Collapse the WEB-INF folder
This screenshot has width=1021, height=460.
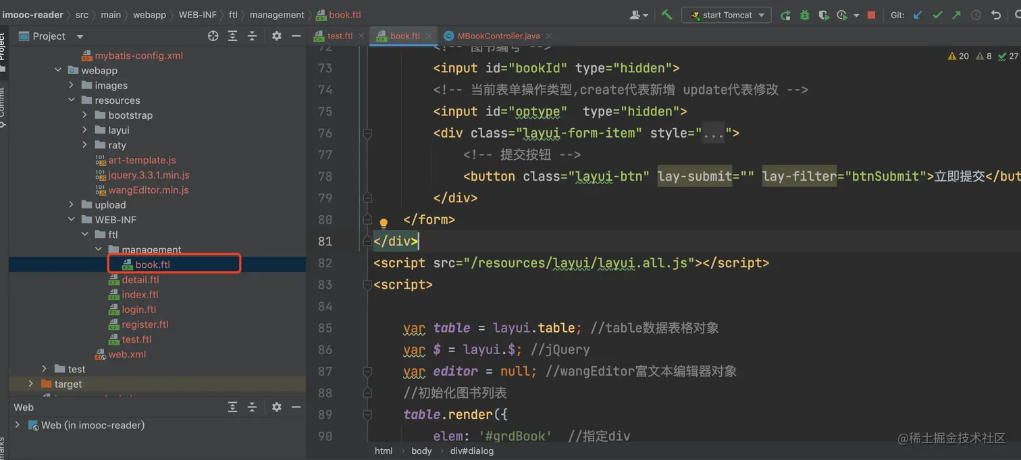(72, 220)
